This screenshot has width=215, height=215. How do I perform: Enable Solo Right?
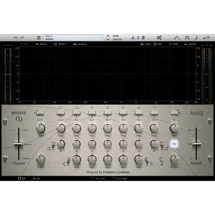tap(120, 178)
